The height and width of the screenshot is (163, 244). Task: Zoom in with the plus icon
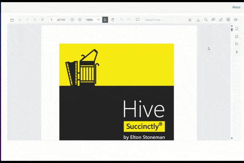(x=80, y=20)
